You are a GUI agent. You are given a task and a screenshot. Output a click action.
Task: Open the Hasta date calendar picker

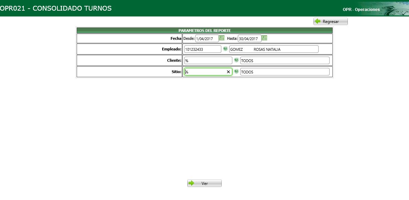point(264,38)
